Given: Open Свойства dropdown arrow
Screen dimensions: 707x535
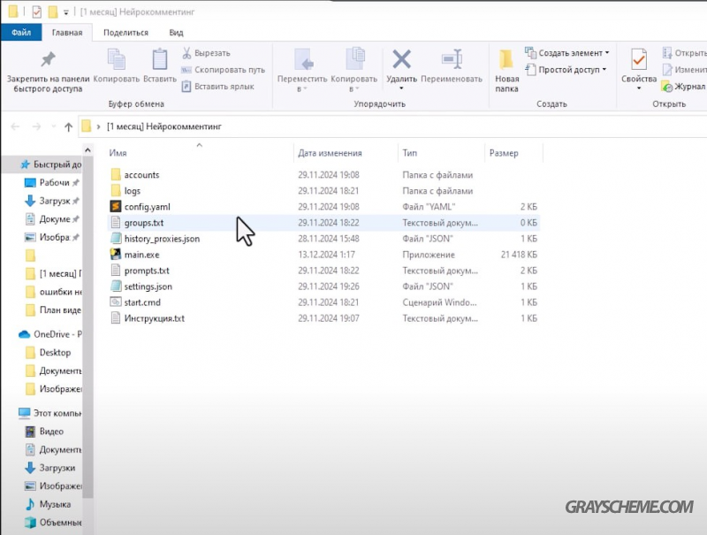Looking at the screenshot, I should point(638,88).
